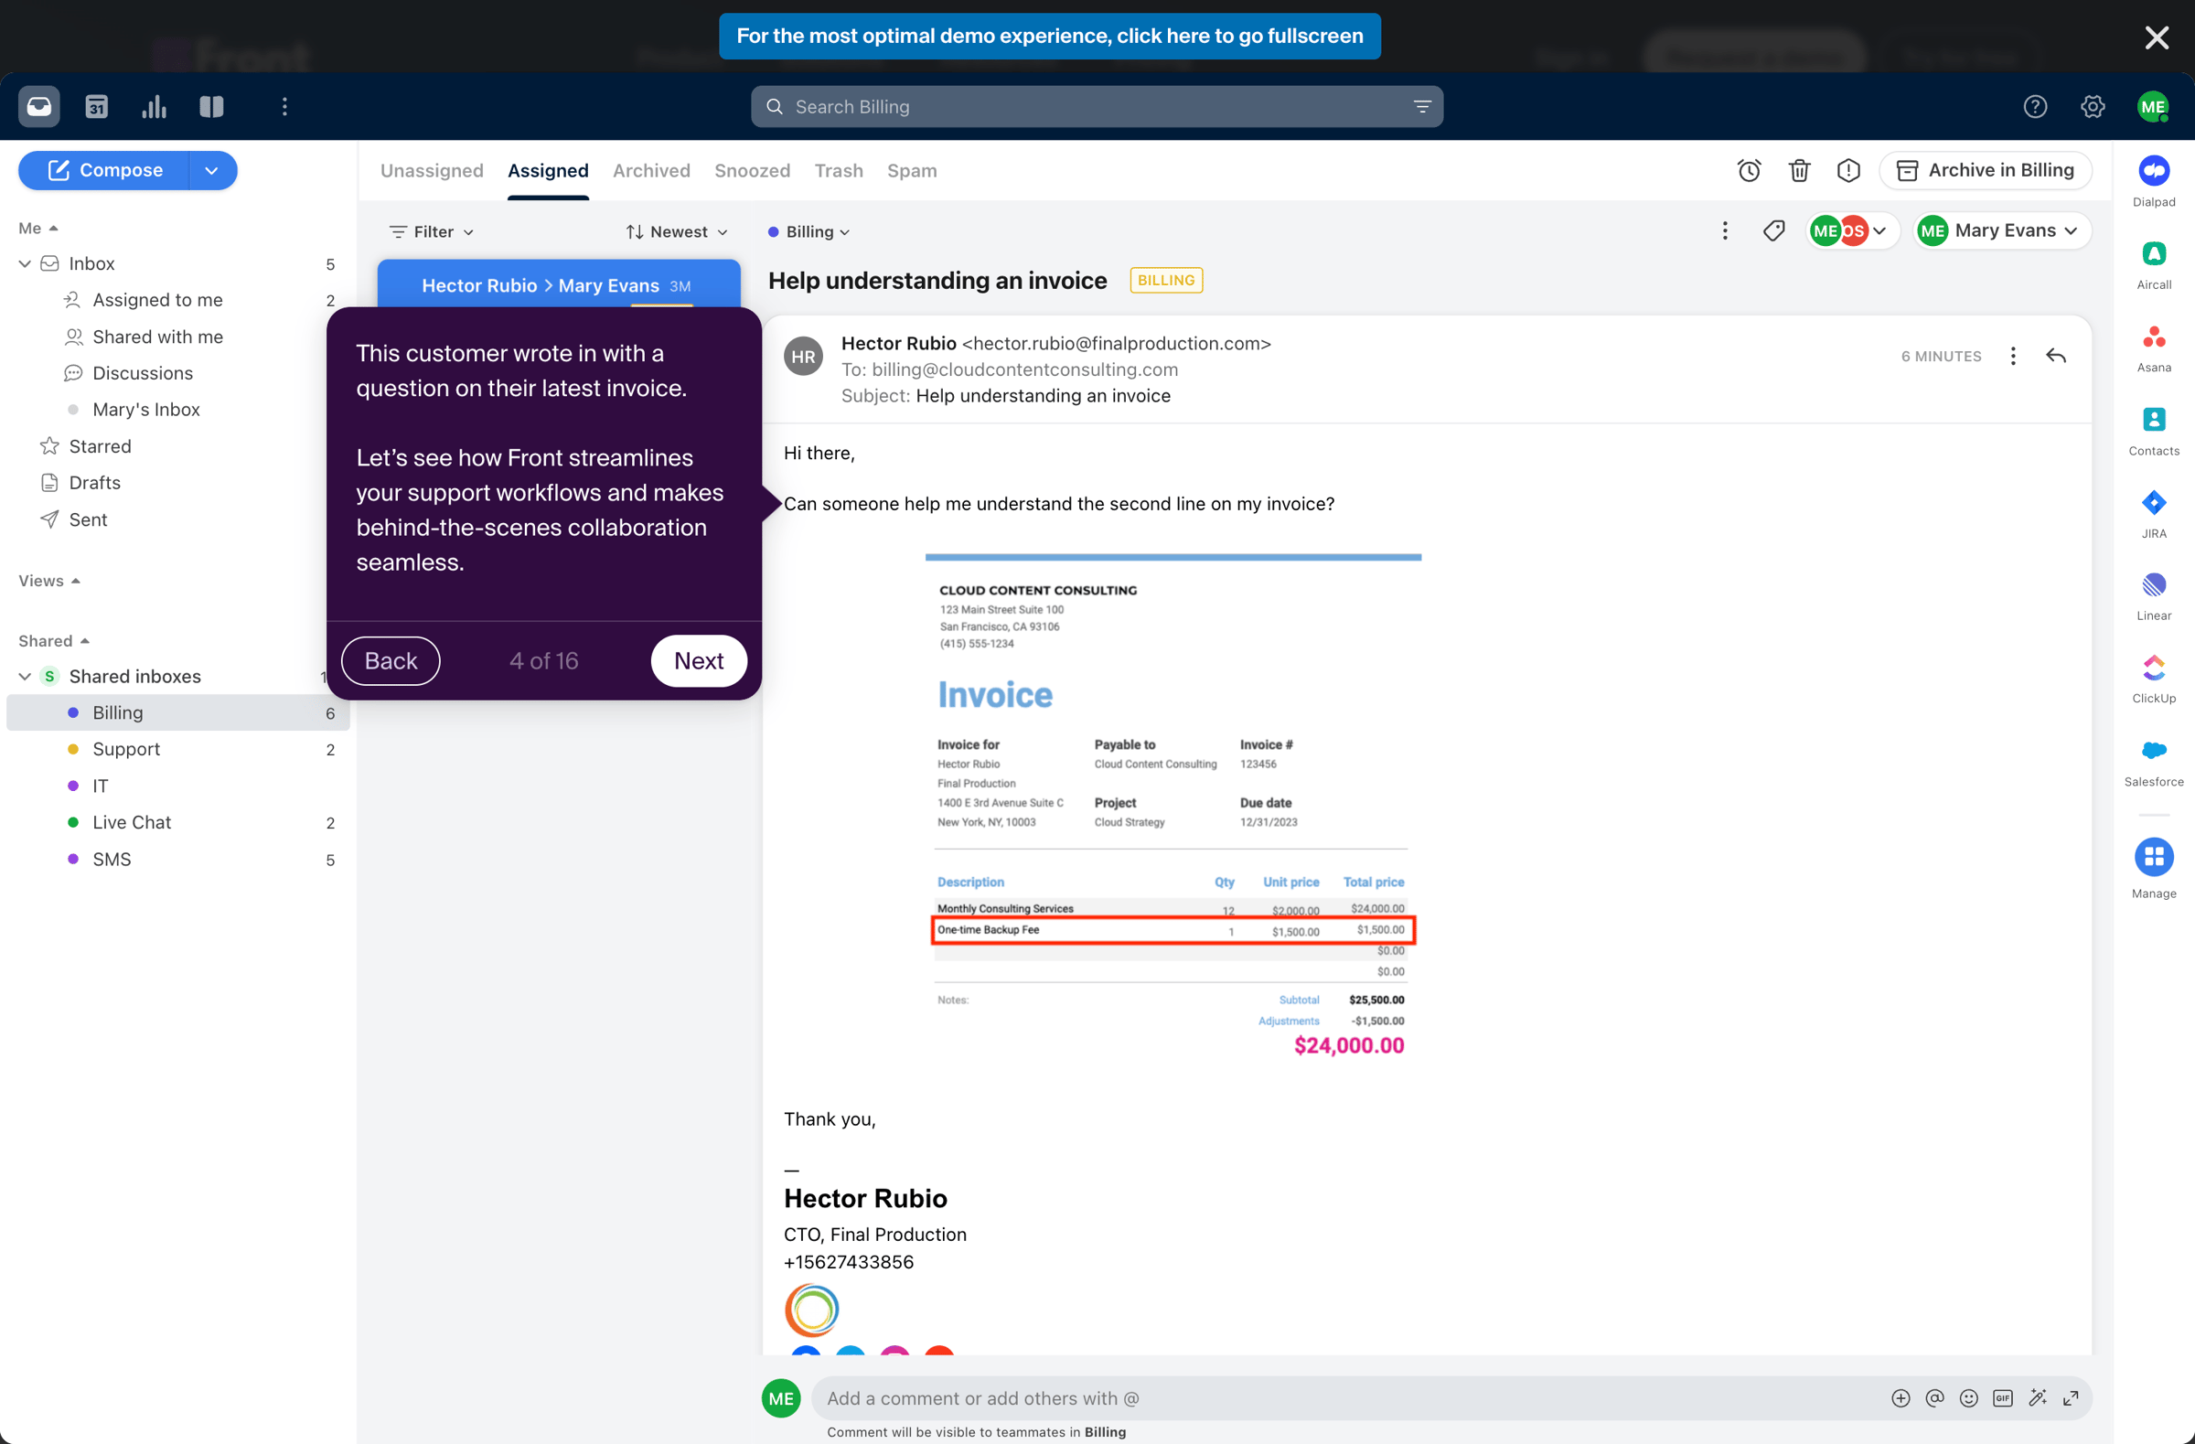The height and width of the screenshot is (1444, 2195).
Task: Open the Asana integration
Action: coord(2154,347)
